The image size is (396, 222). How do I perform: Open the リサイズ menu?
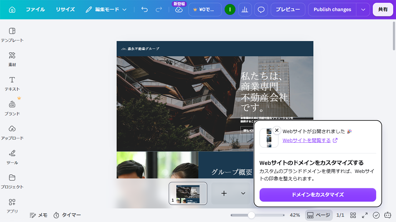click(x=65, y=10)
